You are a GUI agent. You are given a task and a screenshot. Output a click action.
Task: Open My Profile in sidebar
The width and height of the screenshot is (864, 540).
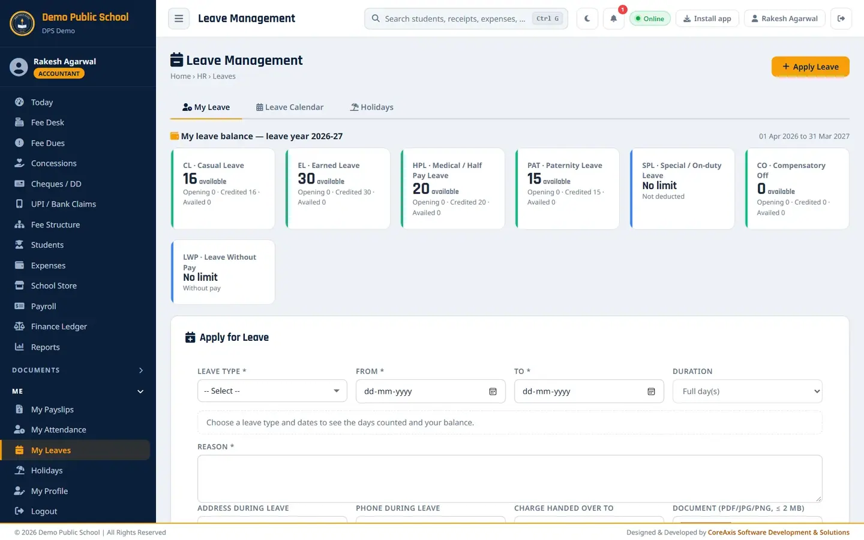click(76, 491)
